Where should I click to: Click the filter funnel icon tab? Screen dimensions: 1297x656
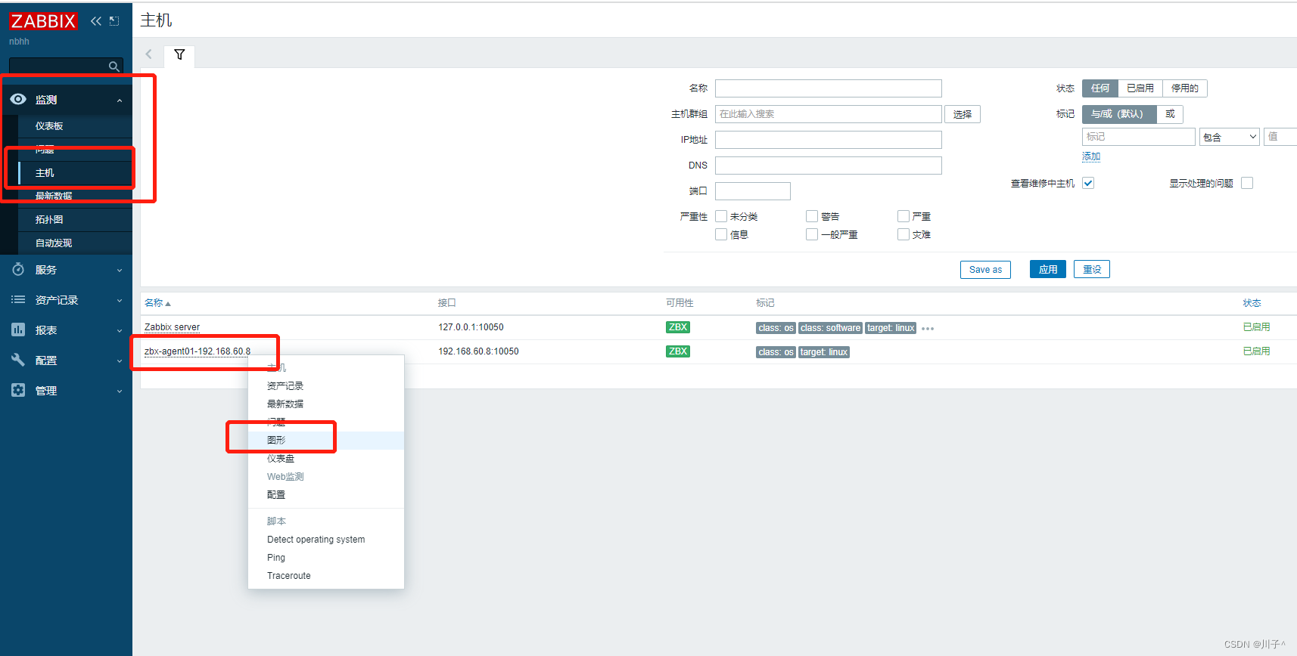(179, 55)
